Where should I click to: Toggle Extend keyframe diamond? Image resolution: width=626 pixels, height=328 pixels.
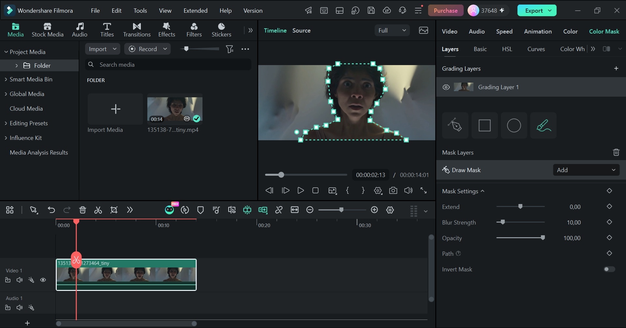609,207
